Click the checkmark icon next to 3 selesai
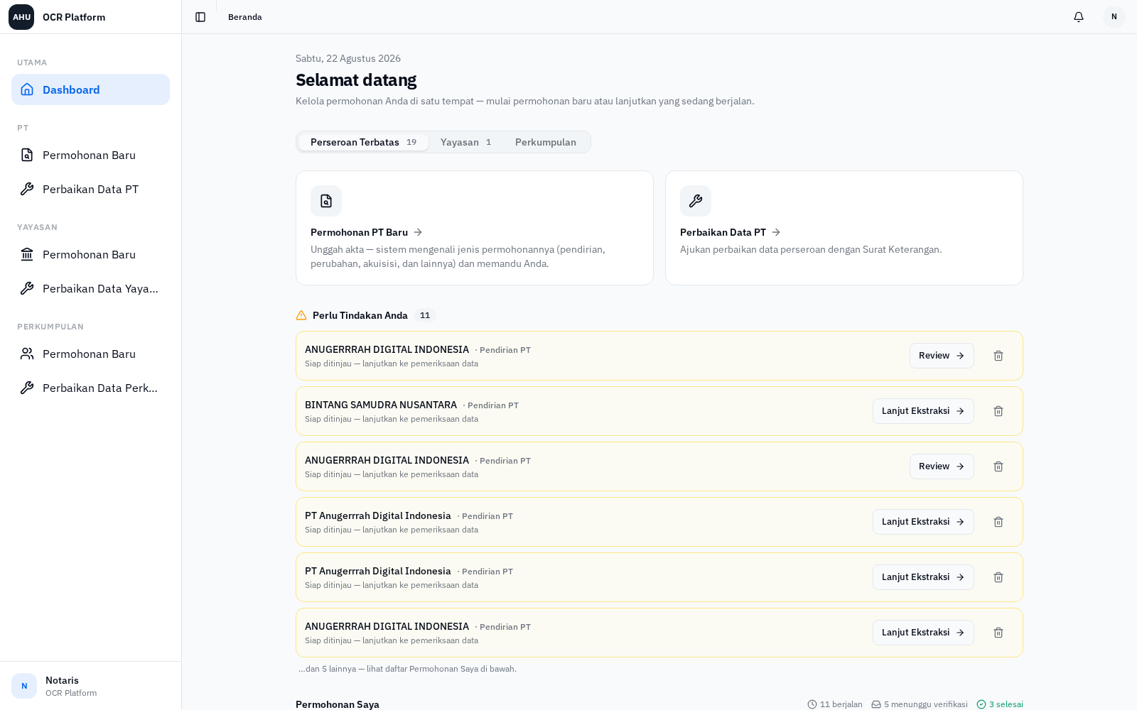This screenshot has height=710, width=1137. pyautogui.click(x=981, y=704)
